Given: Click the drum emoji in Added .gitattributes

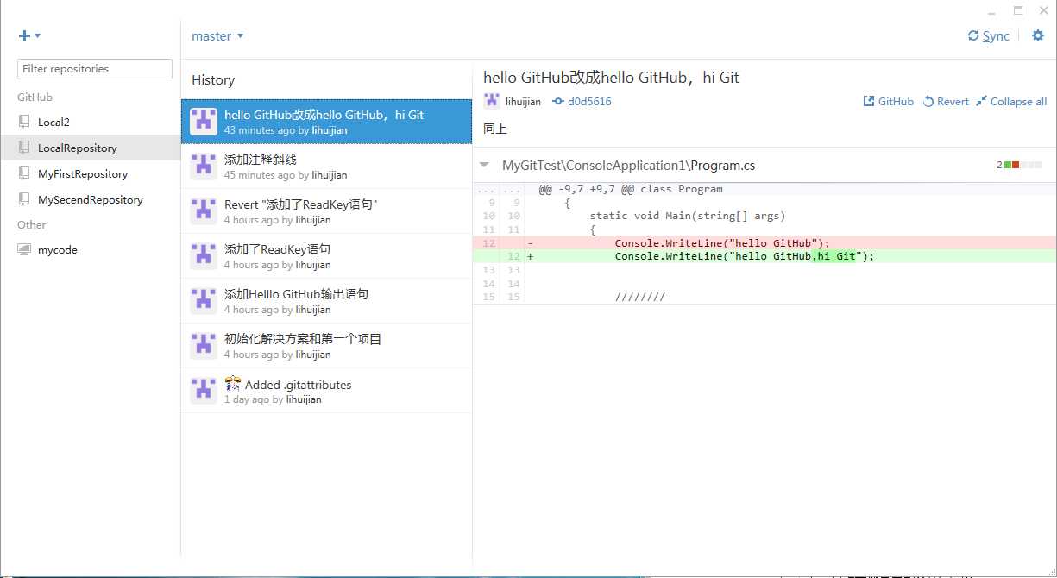Looking at the screenshot, I should pos(232,383).
